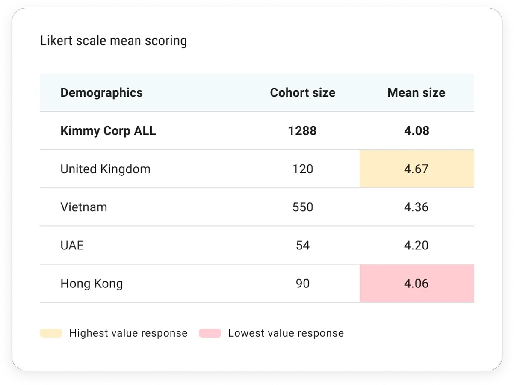Screen dimensions: 514x385
Task: Select the Vietnam row label
Action: coord(84,207)
